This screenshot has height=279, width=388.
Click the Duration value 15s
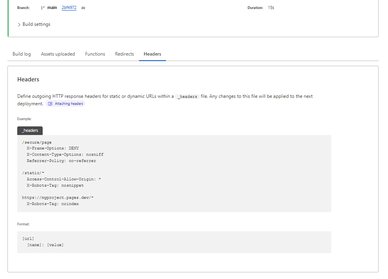point(270,7)
